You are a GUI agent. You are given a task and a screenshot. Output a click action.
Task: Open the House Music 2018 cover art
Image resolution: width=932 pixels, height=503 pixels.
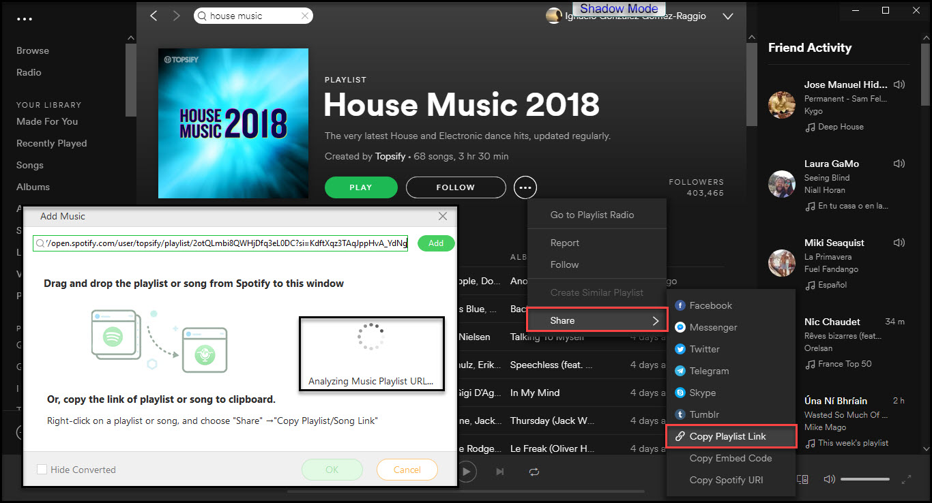233,123
